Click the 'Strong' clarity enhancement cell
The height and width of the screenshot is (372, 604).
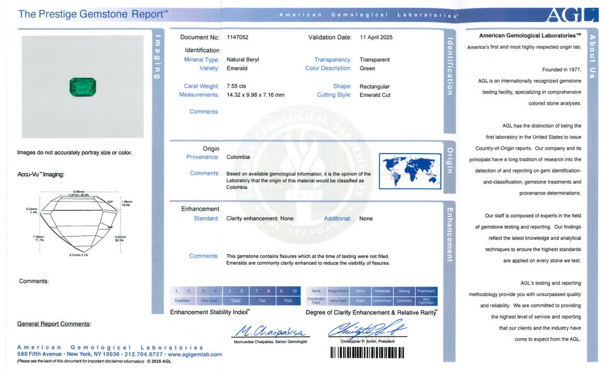coord(404,291)
